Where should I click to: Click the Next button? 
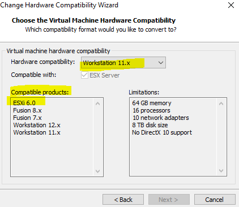tap(169, 200)
